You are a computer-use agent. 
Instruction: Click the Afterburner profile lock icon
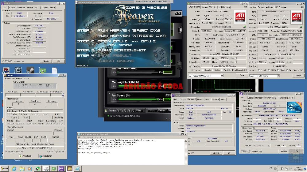pyautogui.click(x=106, y=110)
